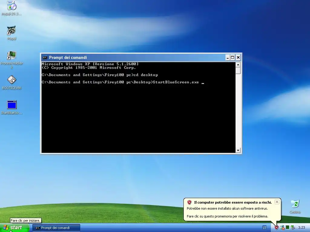Close the security warning balloon
The image size is (310, 232).
tap(277, 202)
